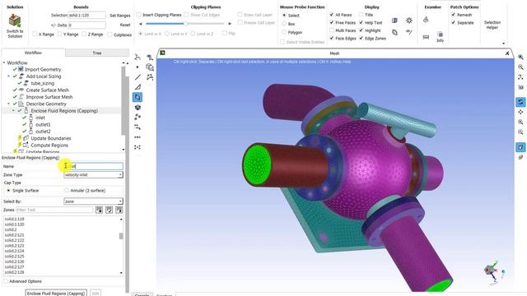The height and width of the screenshot is (296, 527).
Task: Open the three-dots more options icon
Action: 138,137
